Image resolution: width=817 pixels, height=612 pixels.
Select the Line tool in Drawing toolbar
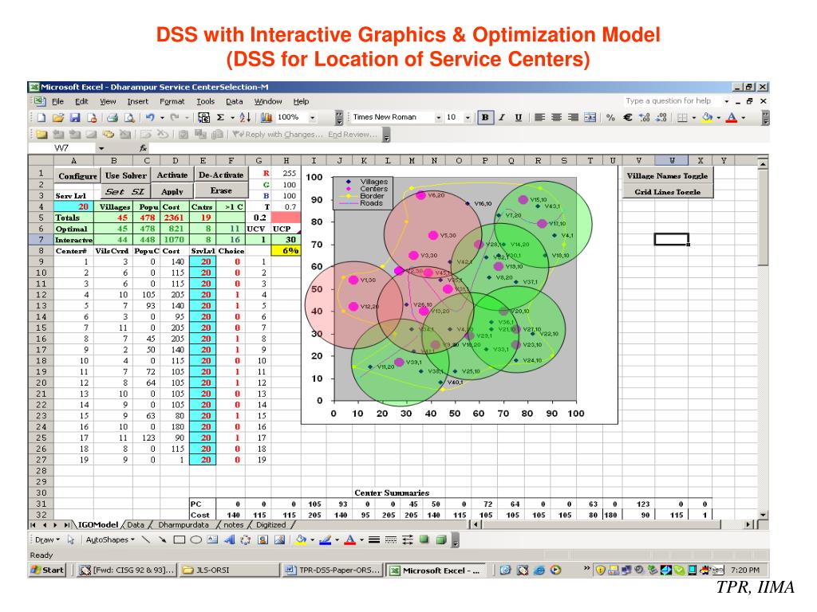[x=146, y=539]
